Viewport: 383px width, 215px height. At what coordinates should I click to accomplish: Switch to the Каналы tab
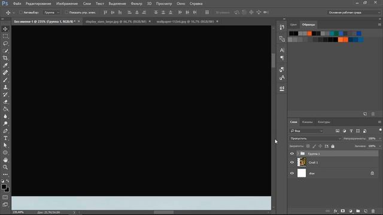click(307, 122)
